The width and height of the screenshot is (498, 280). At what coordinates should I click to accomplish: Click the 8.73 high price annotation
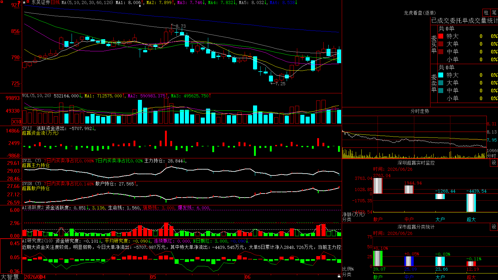[x=181, y=26]
